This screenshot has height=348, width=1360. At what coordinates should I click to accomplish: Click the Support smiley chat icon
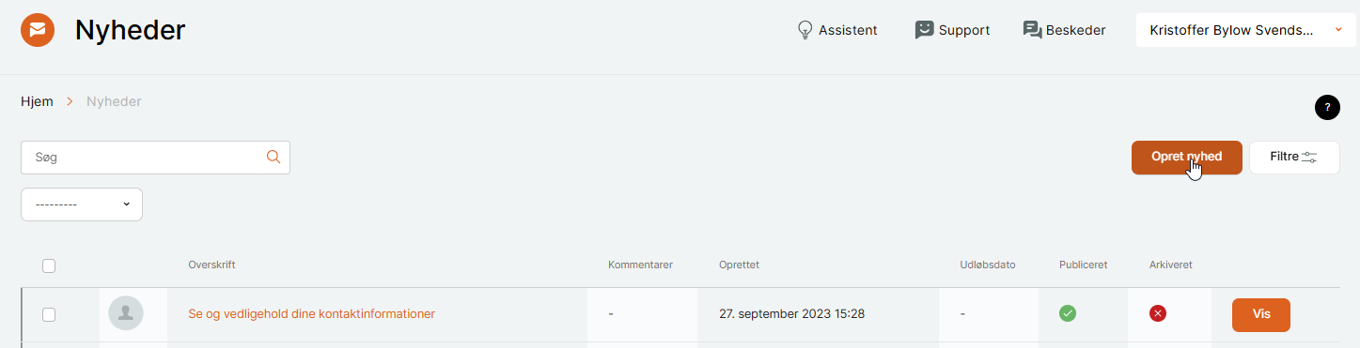click(x=925, y=30)
